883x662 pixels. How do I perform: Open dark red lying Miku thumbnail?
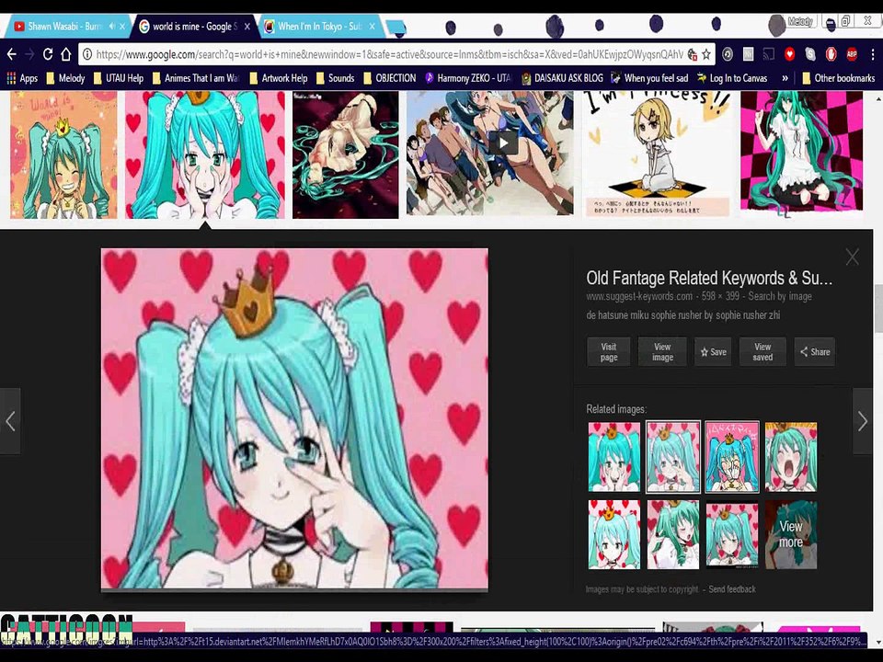345,154
